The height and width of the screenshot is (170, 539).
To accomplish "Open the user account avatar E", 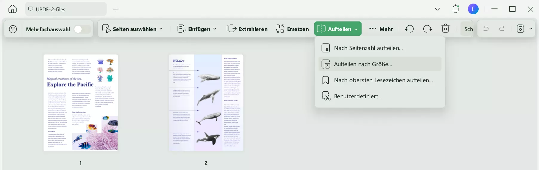I will (473, 9).
